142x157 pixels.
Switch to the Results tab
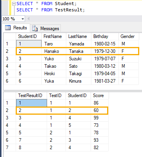point(16,28)
